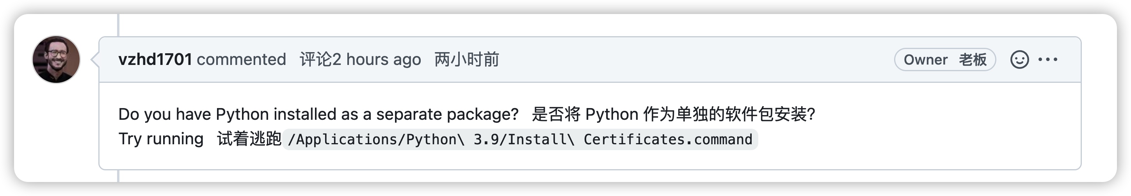
Task: Click the "commented" word in header
Action: click(x=241, y=59)
